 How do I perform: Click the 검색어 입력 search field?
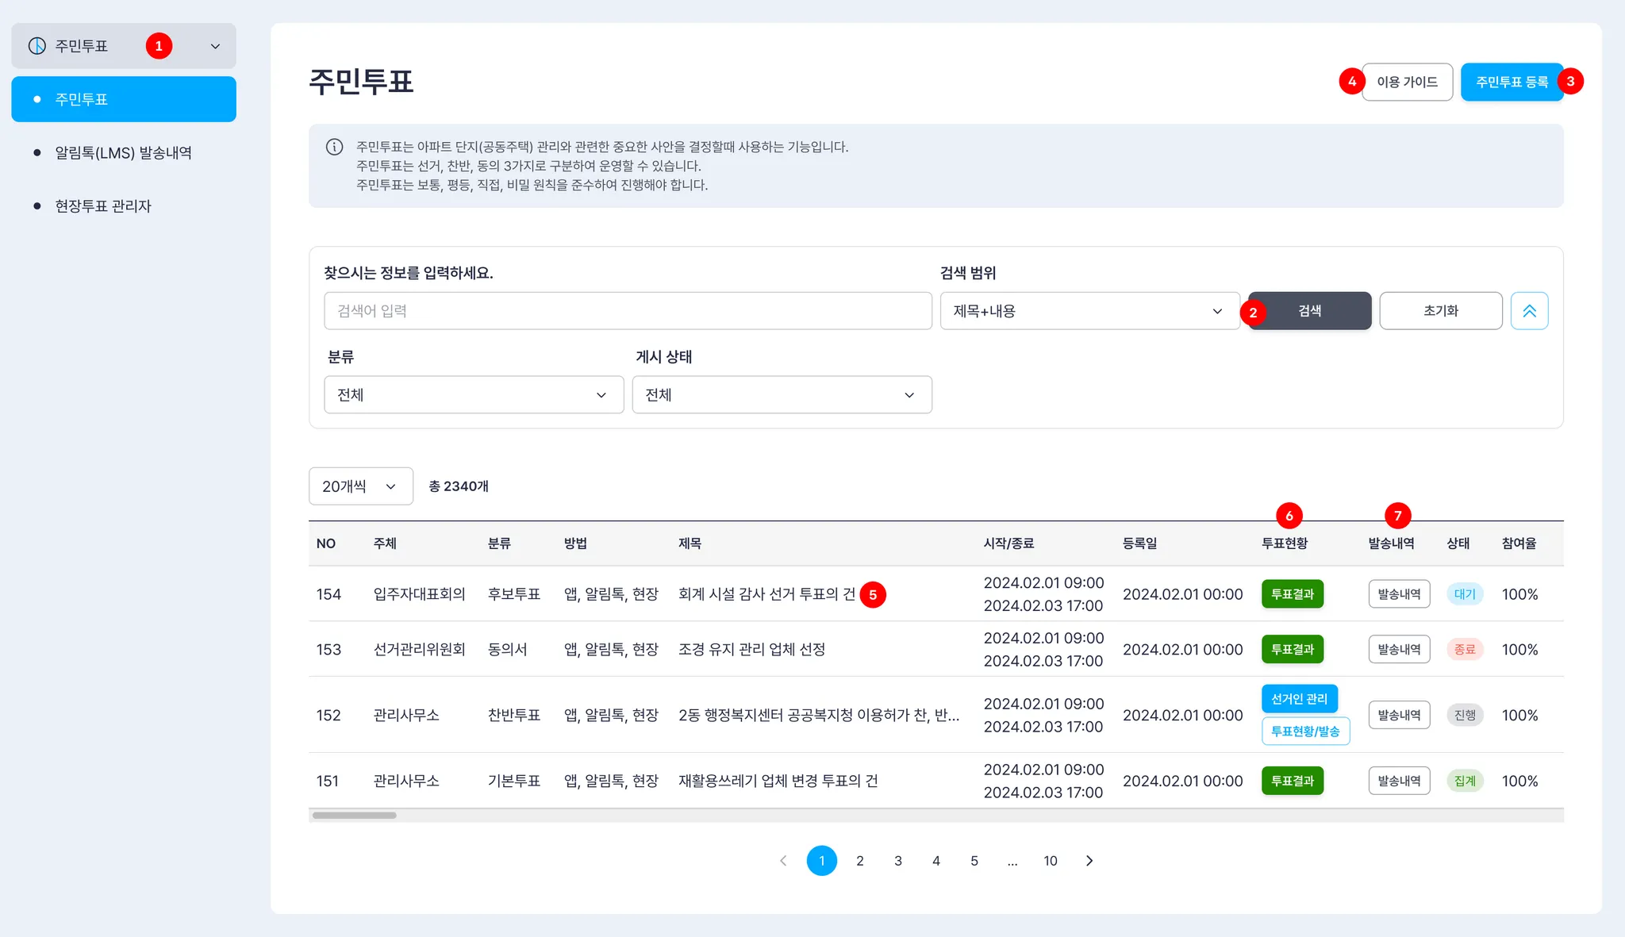(x=627, y=311)
